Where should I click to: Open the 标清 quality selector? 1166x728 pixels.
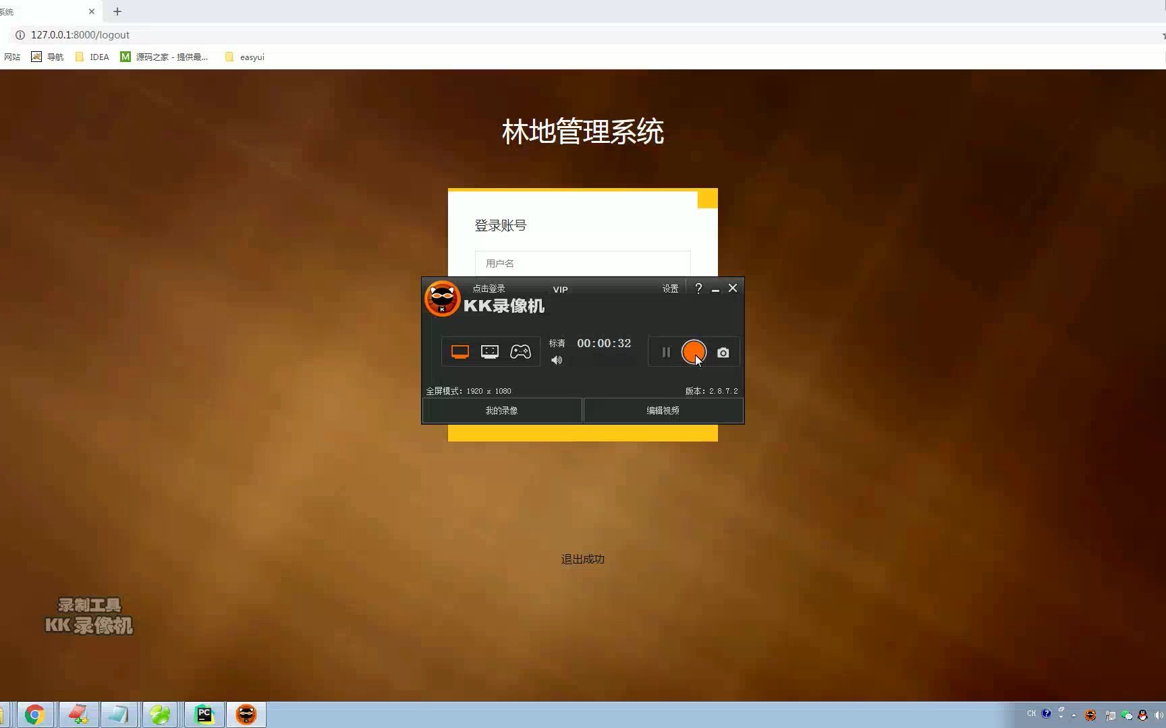coord(557,342)
